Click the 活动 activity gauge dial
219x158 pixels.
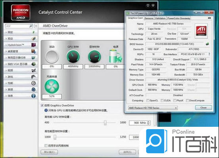click(52, 56)
